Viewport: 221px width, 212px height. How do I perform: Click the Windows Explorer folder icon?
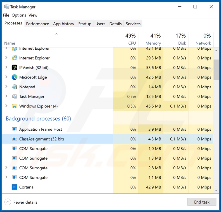point(14,106)
